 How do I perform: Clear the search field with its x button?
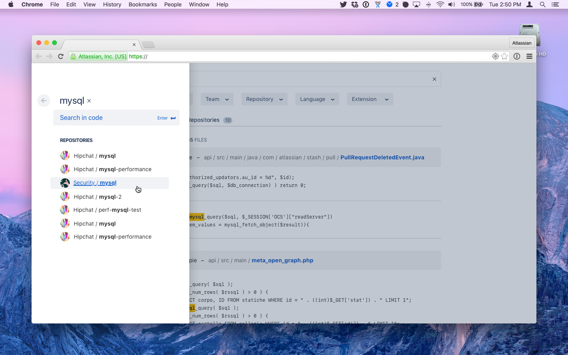434,79
